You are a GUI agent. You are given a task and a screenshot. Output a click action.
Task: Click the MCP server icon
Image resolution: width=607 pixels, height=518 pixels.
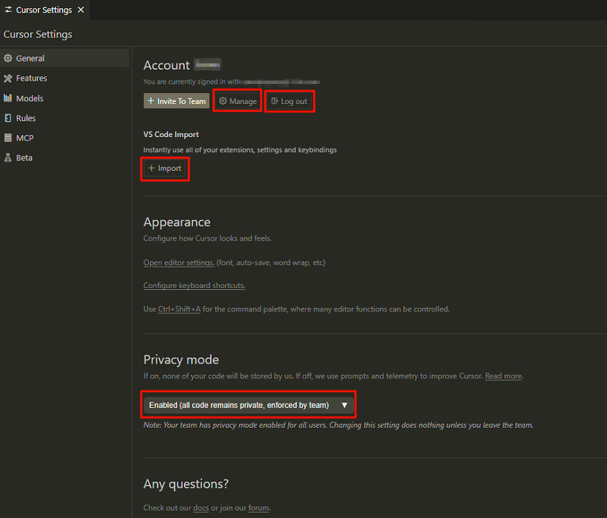8,138
